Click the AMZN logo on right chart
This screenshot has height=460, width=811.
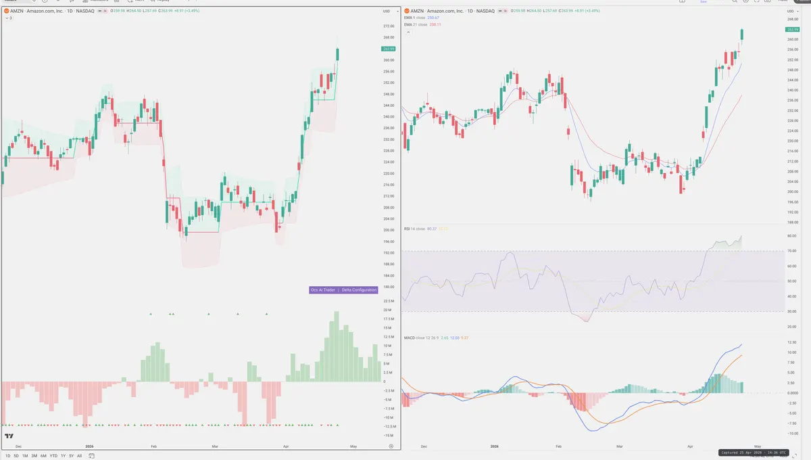(x=407, y=11)
